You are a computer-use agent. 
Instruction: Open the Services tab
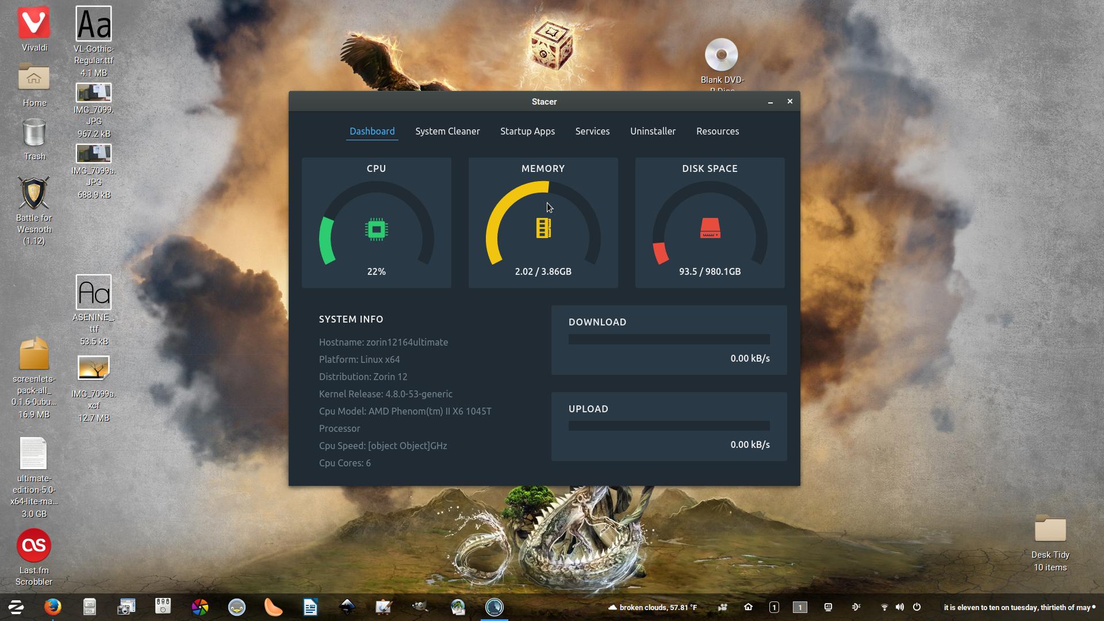coord(592,131)
